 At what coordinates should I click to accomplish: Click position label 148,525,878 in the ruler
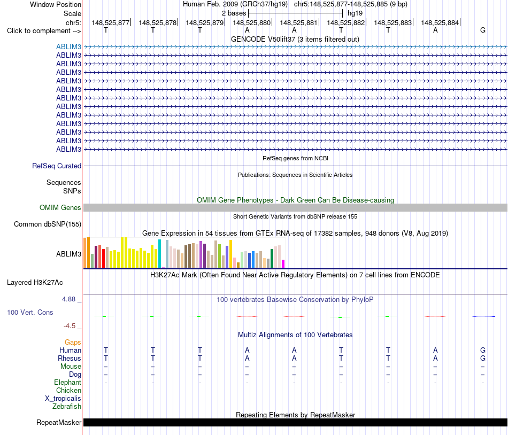157,22
